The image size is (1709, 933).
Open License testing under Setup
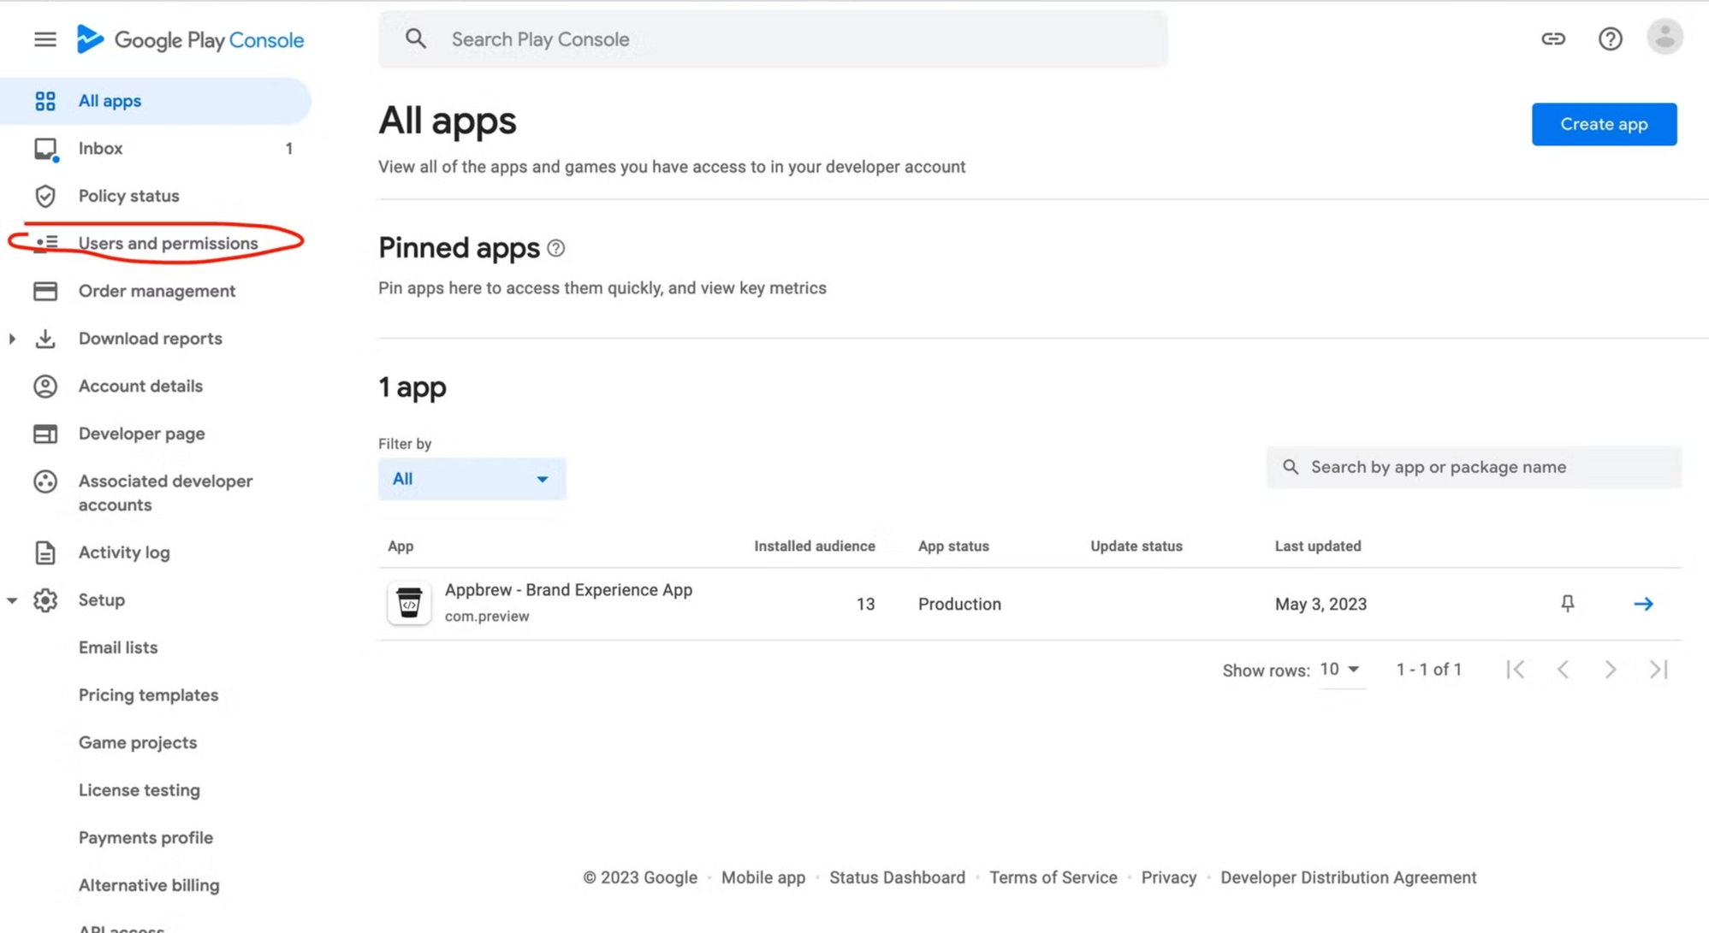click(139, 790)
